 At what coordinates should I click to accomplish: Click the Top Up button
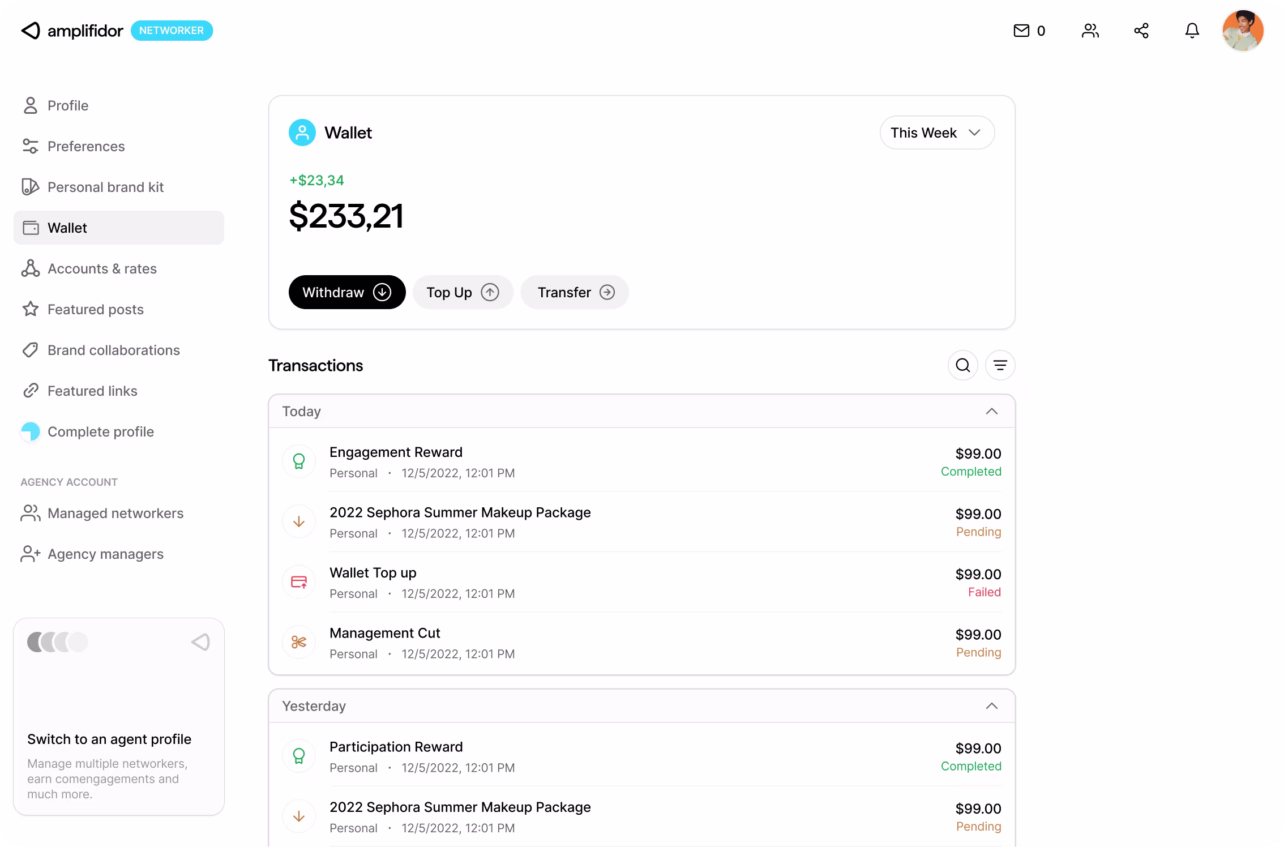(463, 292)
